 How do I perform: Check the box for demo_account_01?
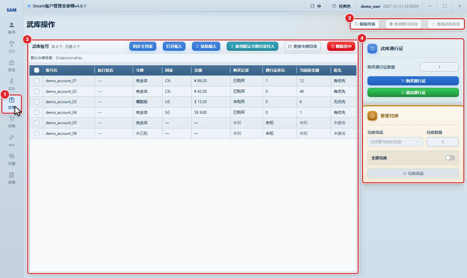pos(37,81)
